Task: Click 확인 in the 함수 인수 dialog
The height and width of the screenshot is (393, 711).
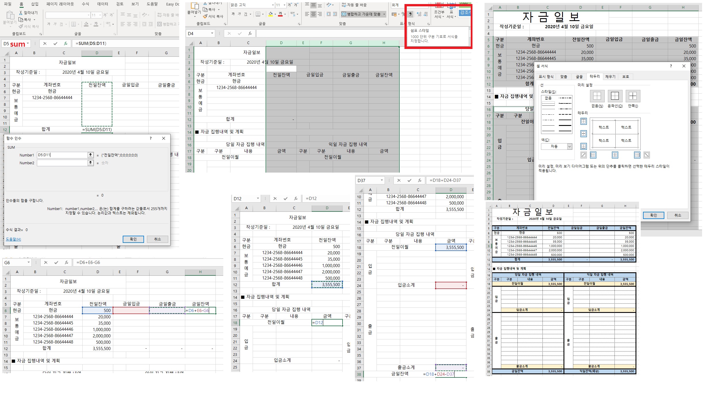Action: pyautogui.click(x=133, y=239)
